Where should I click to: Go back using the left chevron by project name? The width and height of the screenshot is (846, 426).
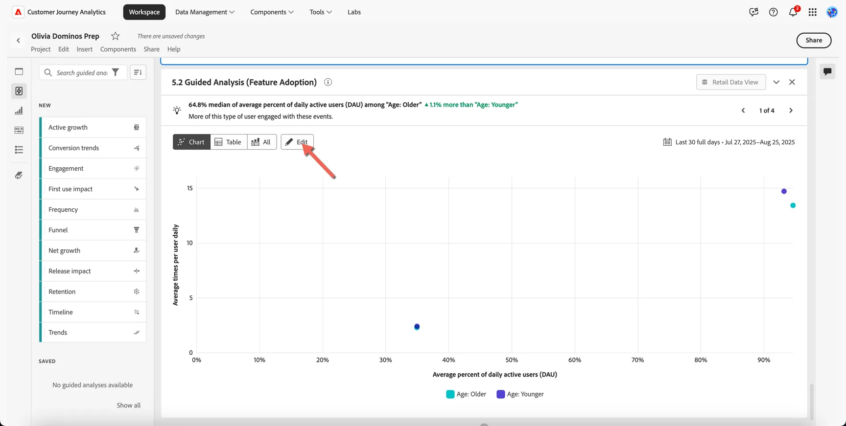pos(19,41)
